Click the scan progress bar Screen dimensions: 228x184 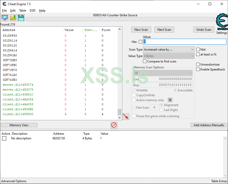coord(120,19)
